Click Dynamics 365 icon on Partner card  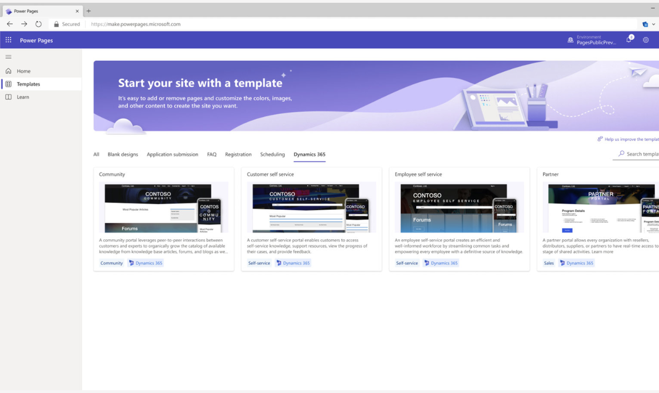click(x=562, y=263)
